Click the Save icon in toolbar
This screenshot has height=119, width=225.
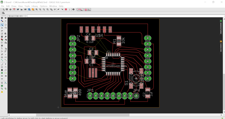point(7,10)
